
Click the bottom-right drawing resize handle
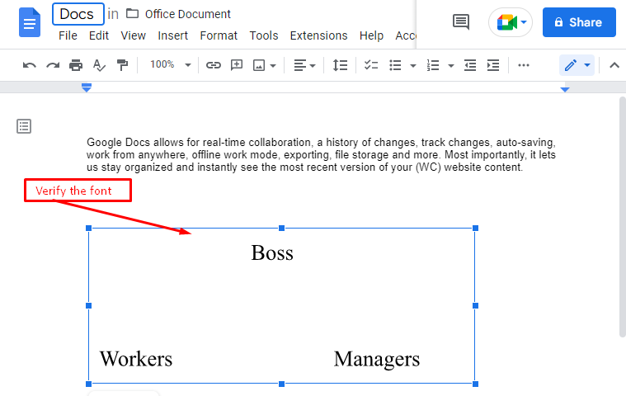[x=475, y=384]
